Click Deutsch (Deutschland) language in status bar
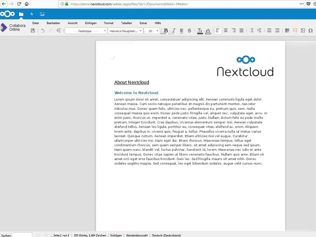 (166, 235)
